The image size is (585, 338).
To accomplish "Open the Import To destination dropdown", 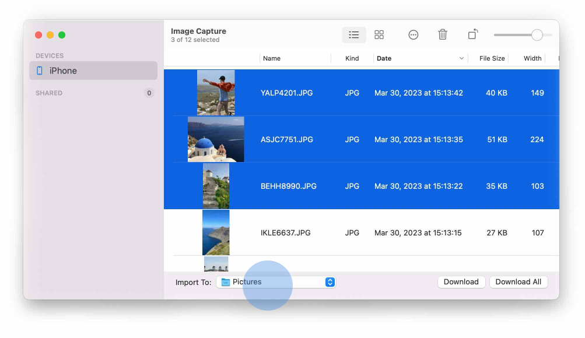I will [330, 281].
